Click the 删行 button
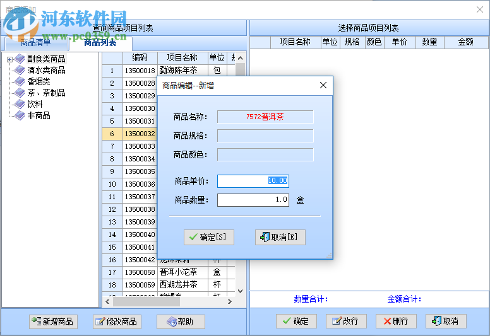The height and width of the screenshot is (336, 490). tap(397, 321)
